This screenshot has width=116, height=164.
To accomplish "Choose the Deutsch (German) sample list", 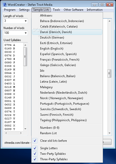I will tap(67, 38).
